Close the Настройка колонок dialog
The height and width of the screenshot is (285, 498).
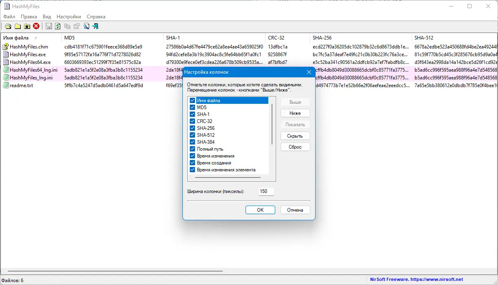[x=309, y=72]
